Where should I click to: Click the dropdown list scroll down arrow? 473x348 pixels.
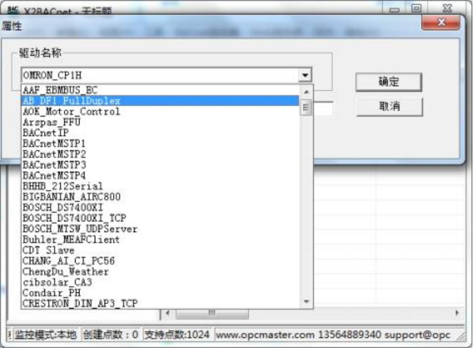point(307,302)
